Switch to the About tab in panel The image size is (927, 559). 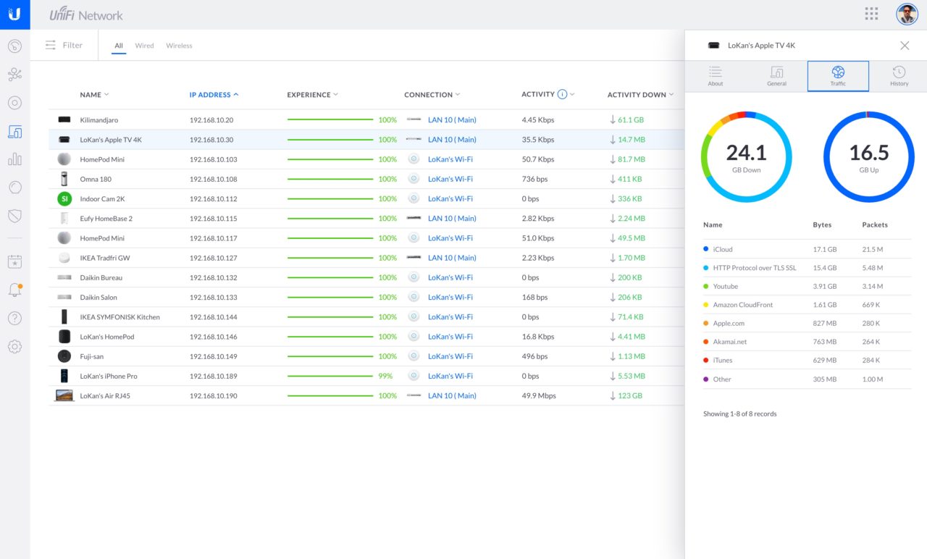click(x=716, y=76)
